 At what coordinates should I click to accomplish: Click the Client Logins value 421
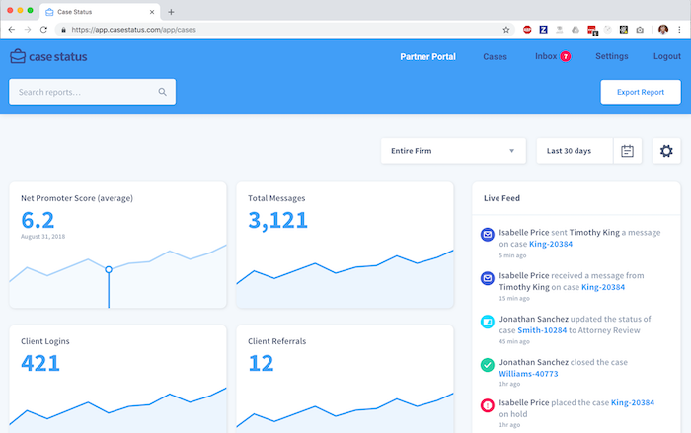40,363
